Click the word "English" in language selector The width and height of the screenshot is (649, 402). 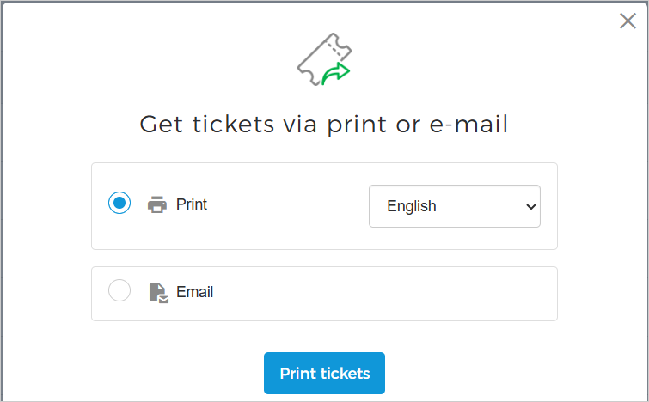click(412, 206)
